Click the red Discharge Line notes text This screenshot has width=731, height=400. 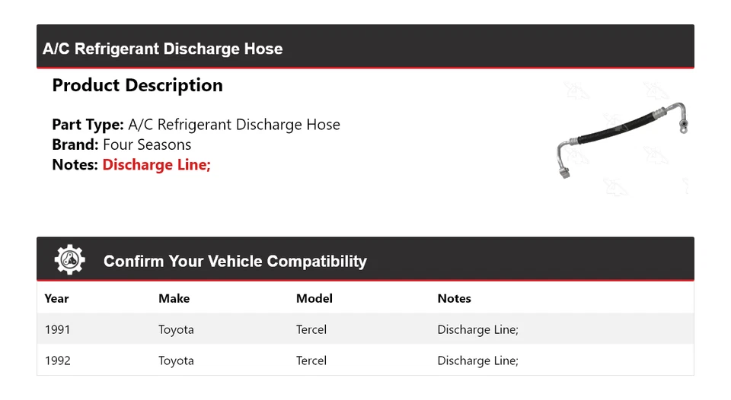pos(156,164)
